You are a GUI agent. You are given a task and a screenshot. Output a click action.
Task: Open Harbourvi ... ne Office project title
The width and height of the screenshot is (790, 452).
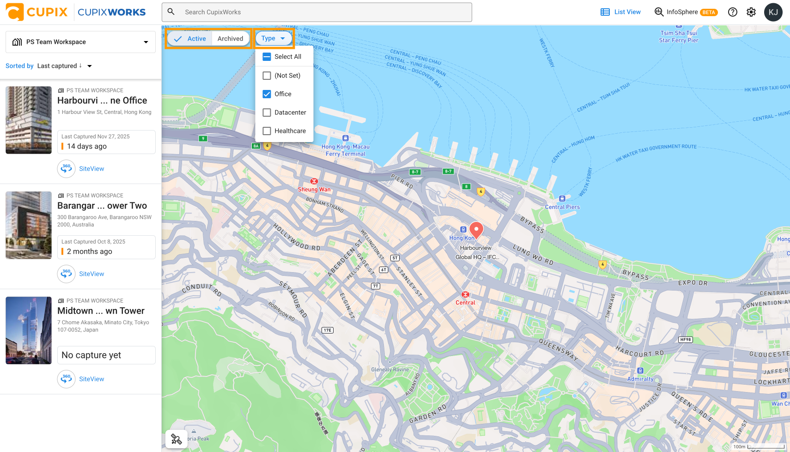[x=102, y=101]
